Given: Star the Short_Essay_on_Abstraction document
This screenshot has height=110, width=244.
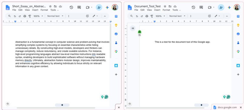Looking at the screenshot, I should tap(50, 6).
